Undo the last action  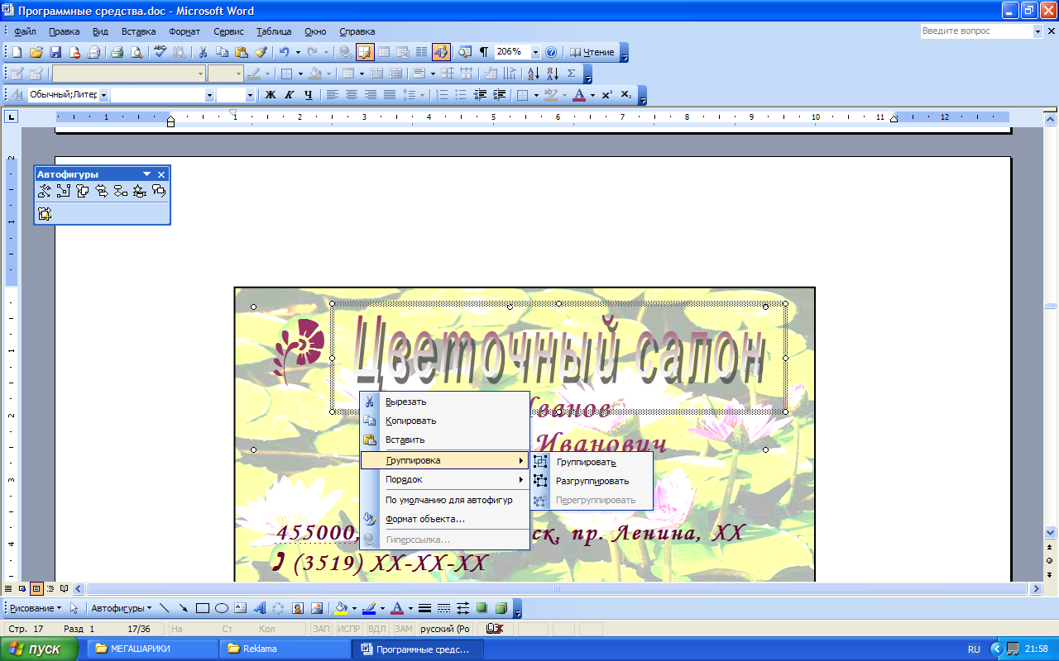283,52
